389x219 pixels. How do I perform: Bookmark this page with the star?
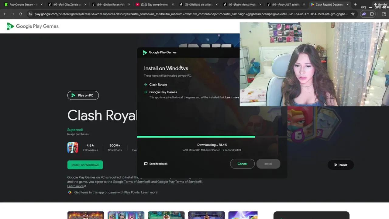tap(353, 14)
